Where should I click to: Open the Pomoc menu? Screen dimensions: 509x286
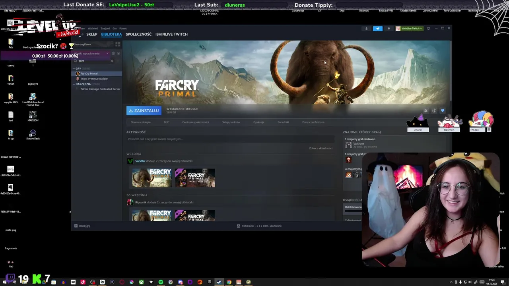(x=123, y=29)
